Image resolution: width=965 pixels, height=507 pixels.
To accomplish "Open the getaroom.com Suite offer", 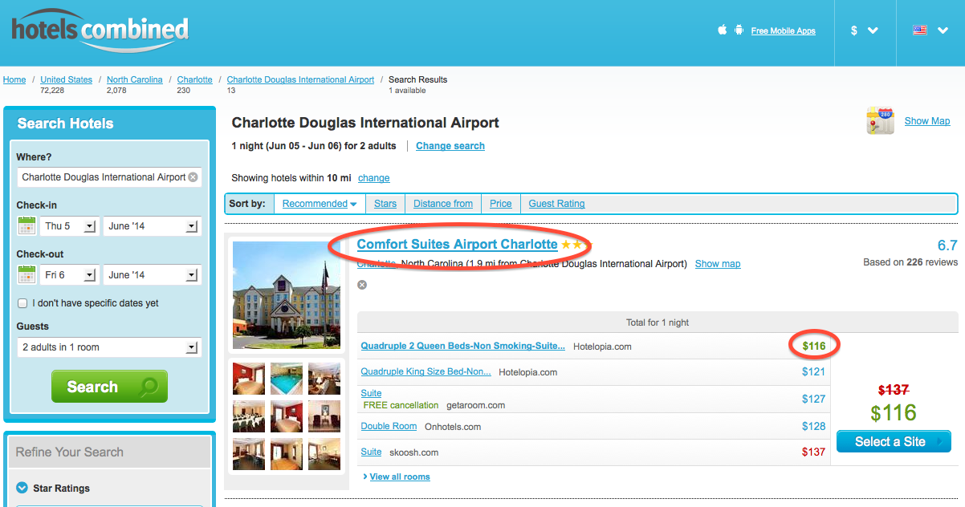I will [372, 393].
